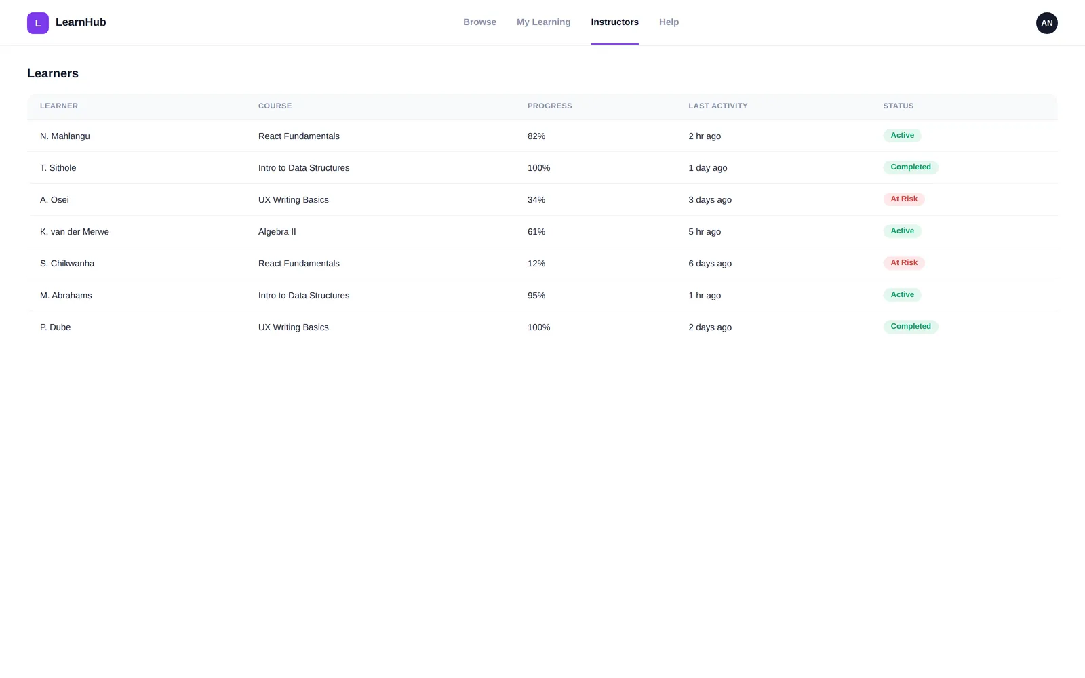Select the Instructors tab
Screen dimensions: 1085x678
coord(614,22)
